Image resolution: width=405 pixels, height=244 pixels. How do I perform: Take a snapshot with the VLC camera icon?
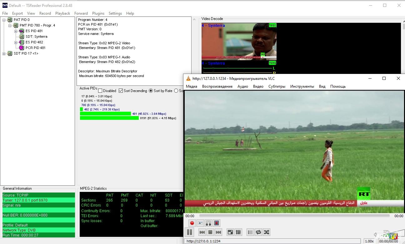[x=200, y=223]
